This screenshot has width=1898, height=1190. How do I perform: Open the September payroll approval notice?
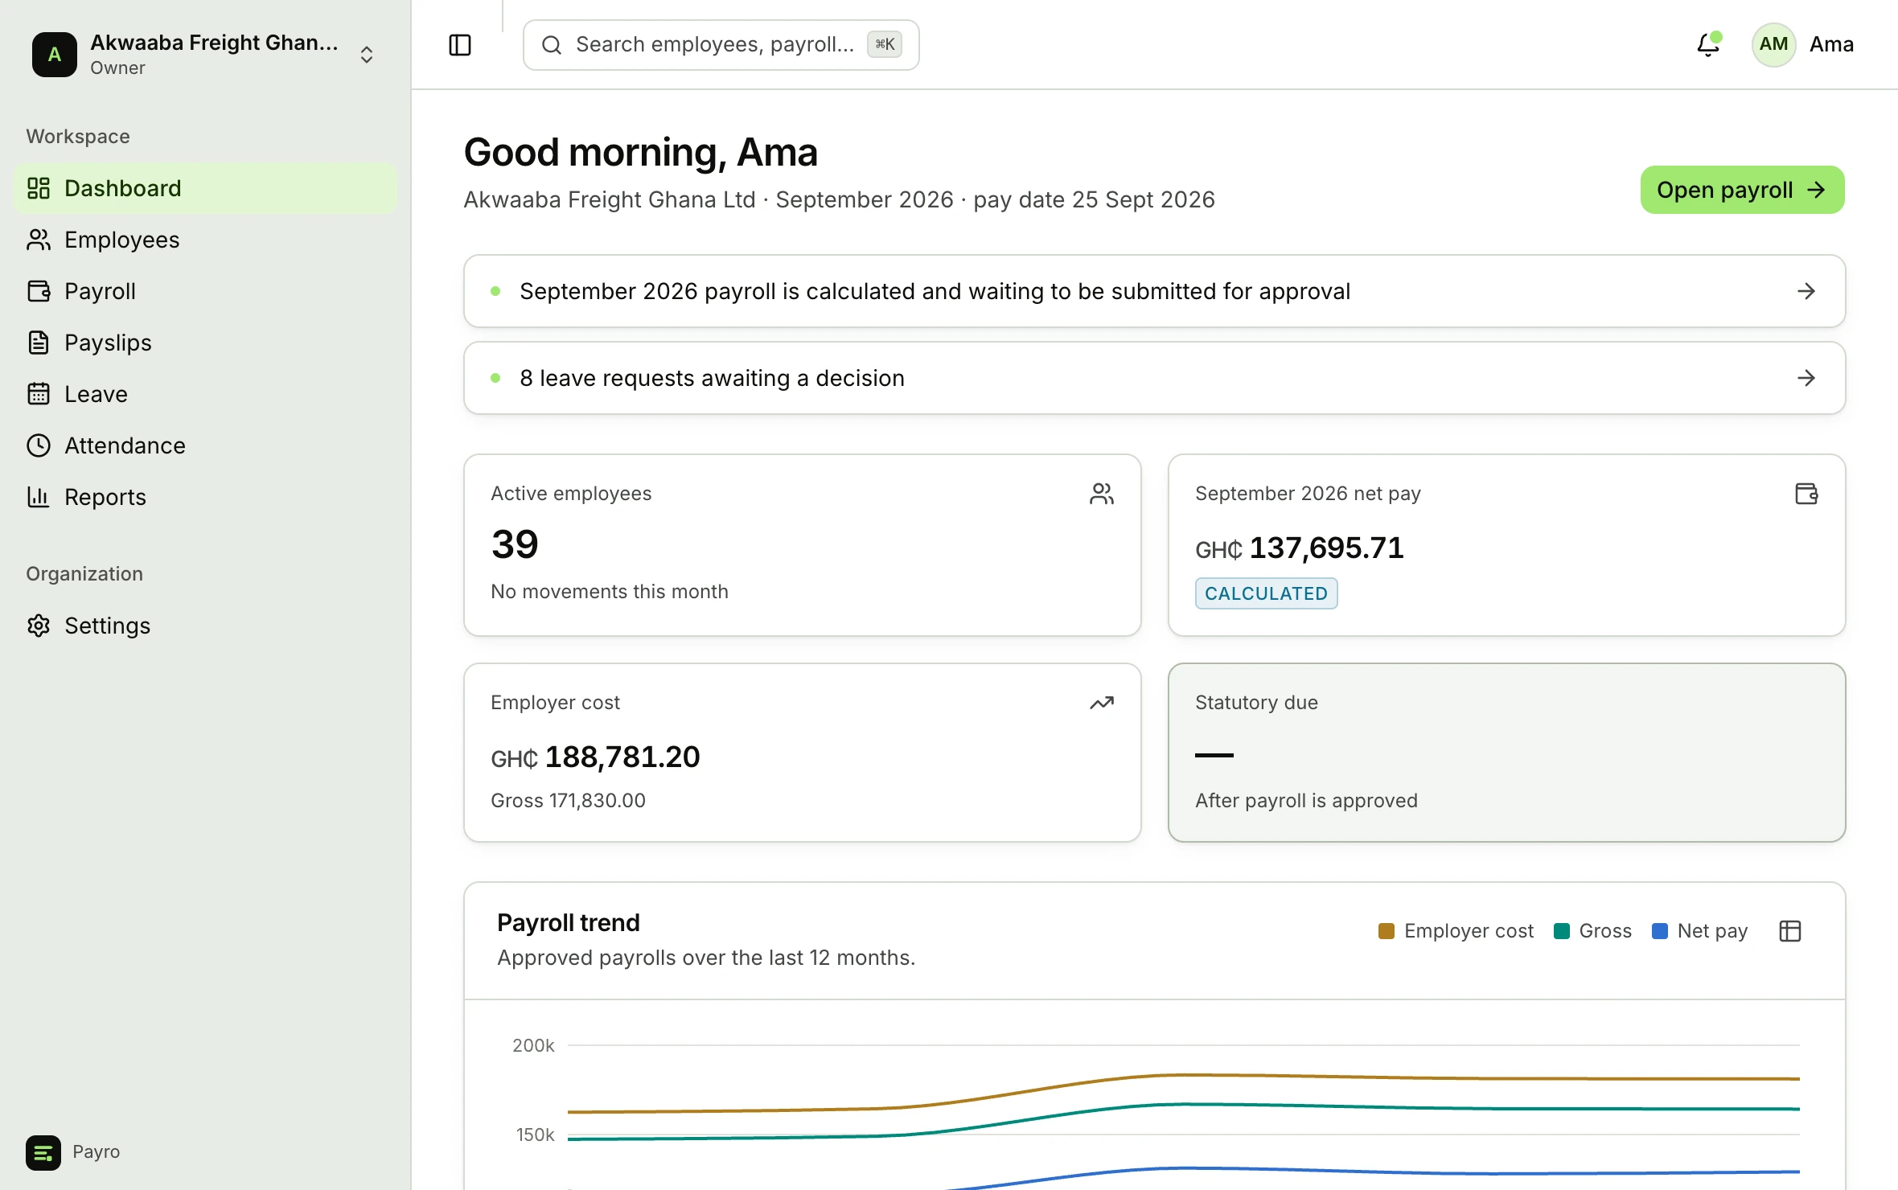pyautogui.click(x=1154, y=291)
